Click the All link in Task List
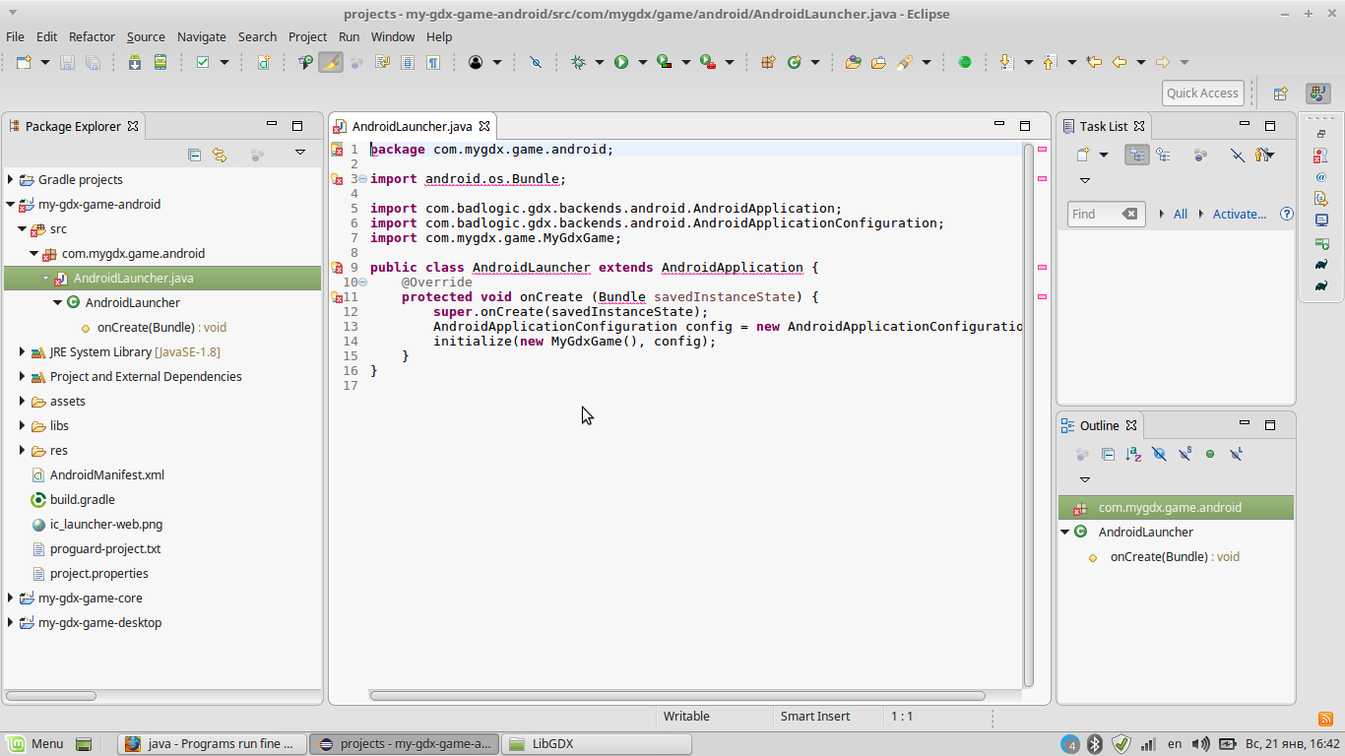The height and width of the screenshot is (756, 1345). pyautogui.click(x=1181, y=214)
